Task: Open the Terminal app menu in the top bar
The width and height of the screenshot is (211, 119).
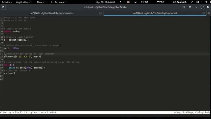Action: (x=59, y=2)
